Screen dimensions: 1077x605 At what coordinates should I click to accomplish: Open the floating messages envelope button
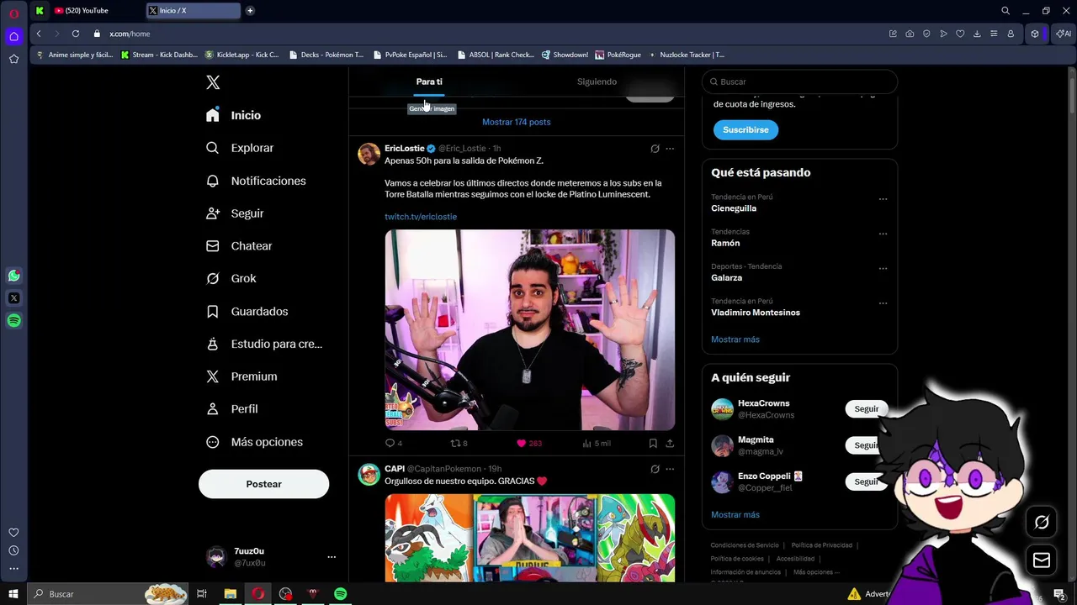pyautogui.click(x=1042, y=560)
